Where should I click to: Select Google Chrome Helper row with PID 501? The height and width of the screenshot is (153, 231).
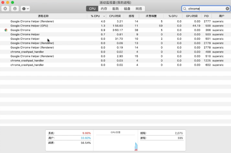115,39
